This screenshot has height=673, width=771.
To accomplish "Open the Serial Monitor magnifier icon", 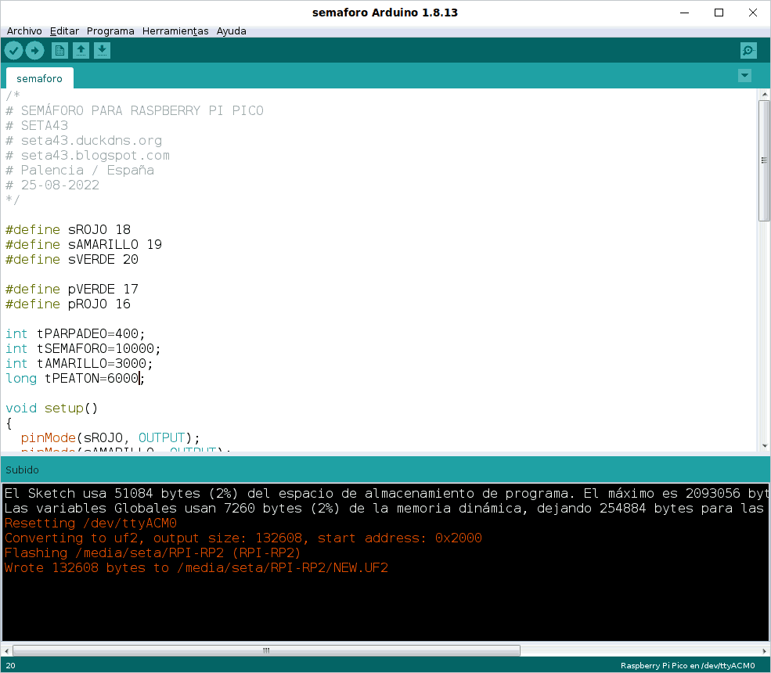I will click(x=748, y=50).
